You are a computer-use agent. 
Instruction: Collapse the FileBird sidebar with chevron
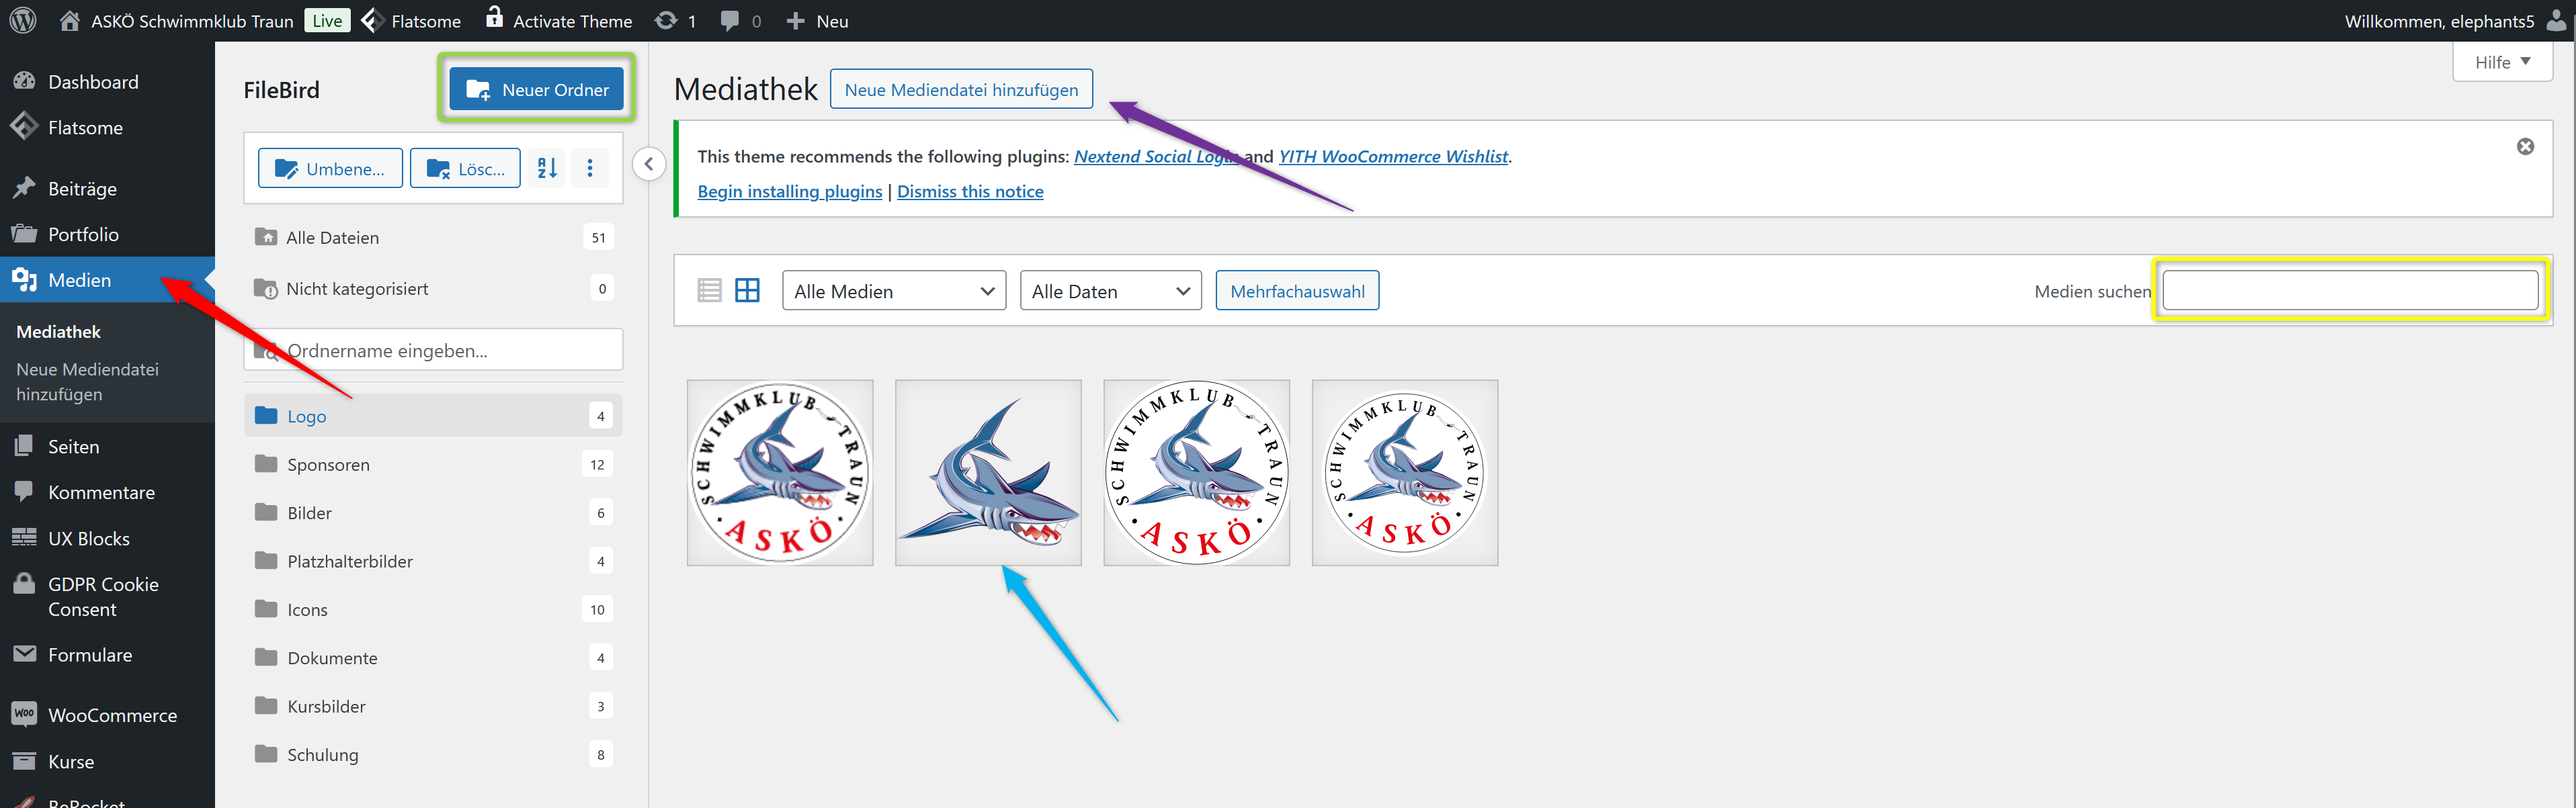click(x=649, y=164)
